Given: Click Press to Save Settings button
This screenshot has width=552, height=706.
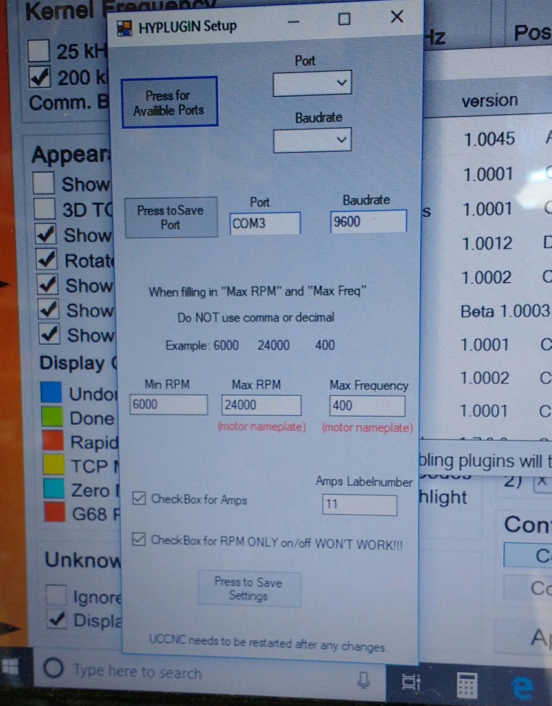Looking at the screenshot, I should tap(249, 589).
